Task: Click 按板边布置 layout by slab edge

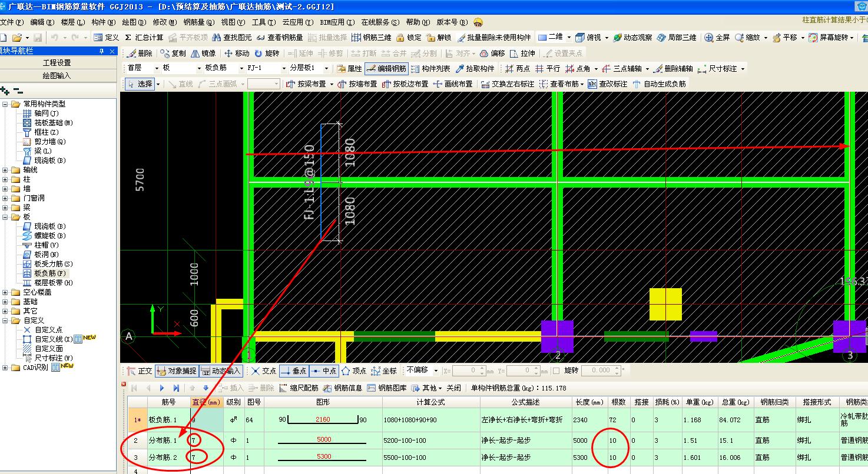Action: (406, 84)
